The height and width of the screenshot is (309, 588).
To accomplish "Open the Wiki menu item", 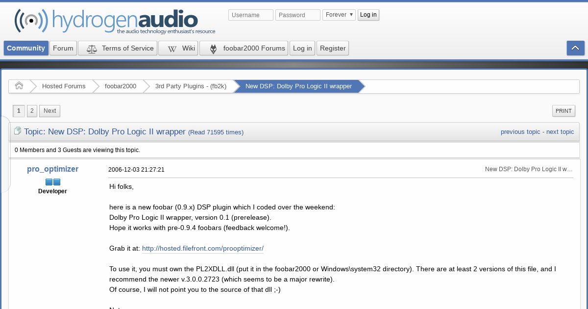I will point(178,48).
